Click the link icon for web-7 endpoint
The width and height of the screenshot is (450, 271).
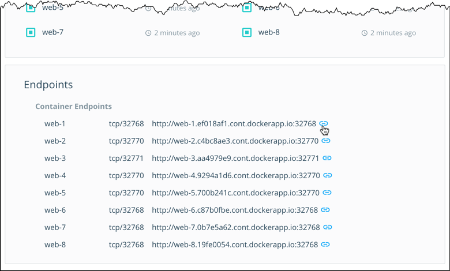(x=327, y=227)
